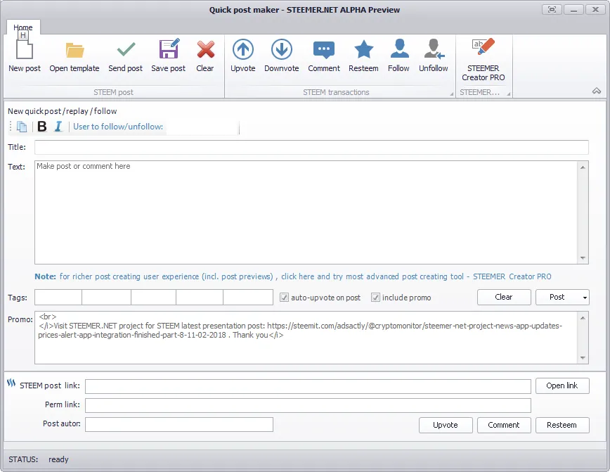Focus the Perm link field
This screenshot has width=610, height=472.
pyautogui.click(x=308, y=405)
